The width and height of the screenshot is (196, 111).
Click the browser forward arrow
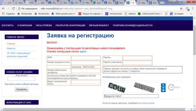[x=8, y=9]
